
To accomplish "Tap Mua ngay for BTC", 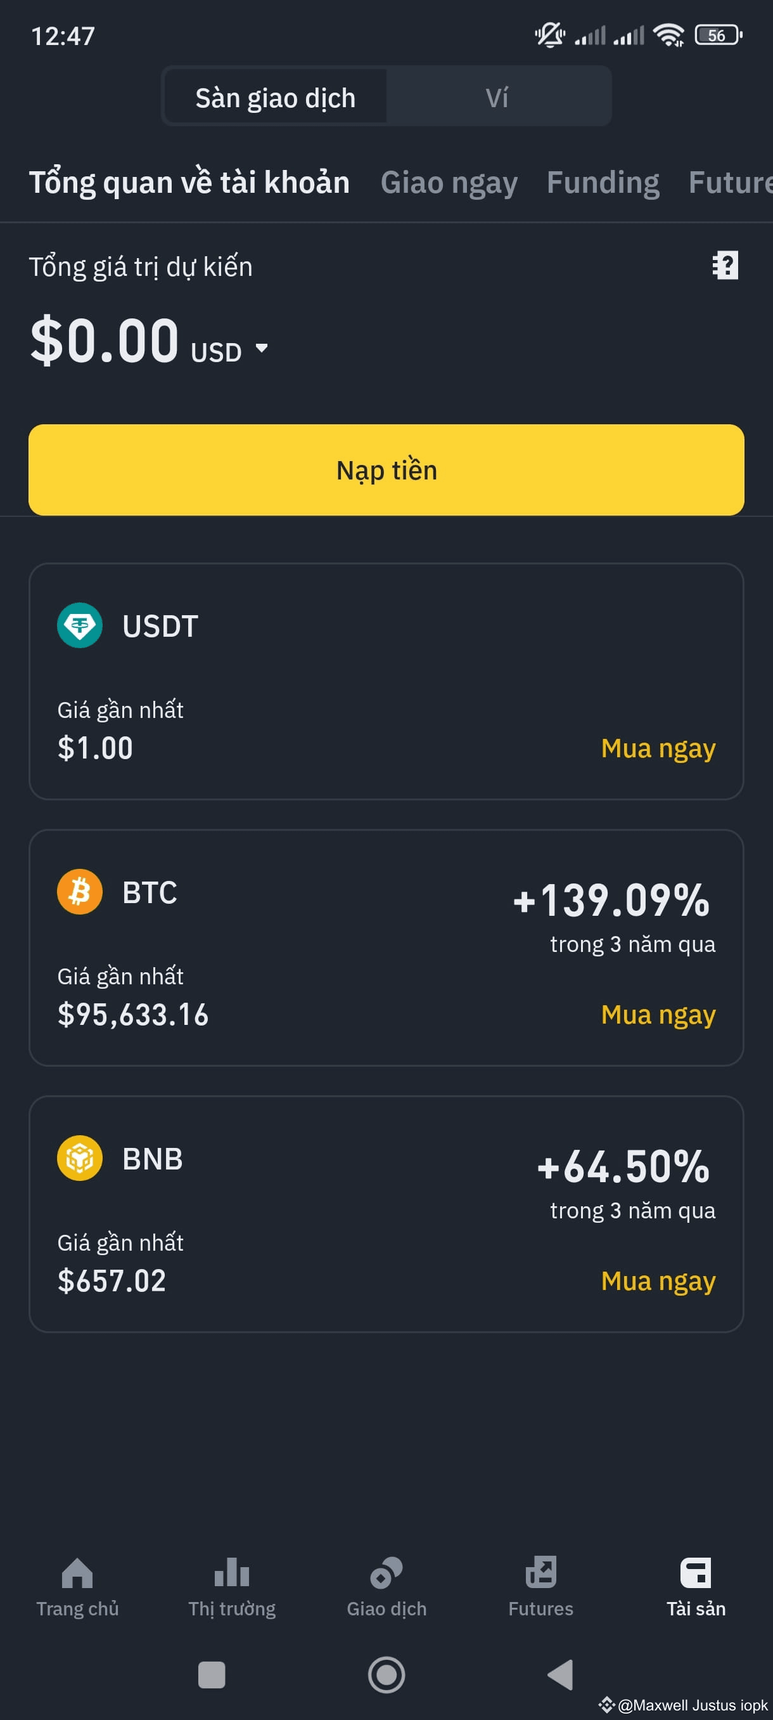I will (658, 1015).
